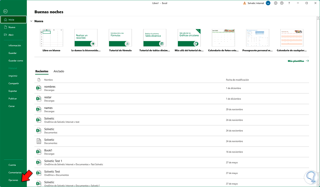The width and height of the screenshot is (320, 187).
Task: Click the Excel icon beside names
Action: click(39, 109)
